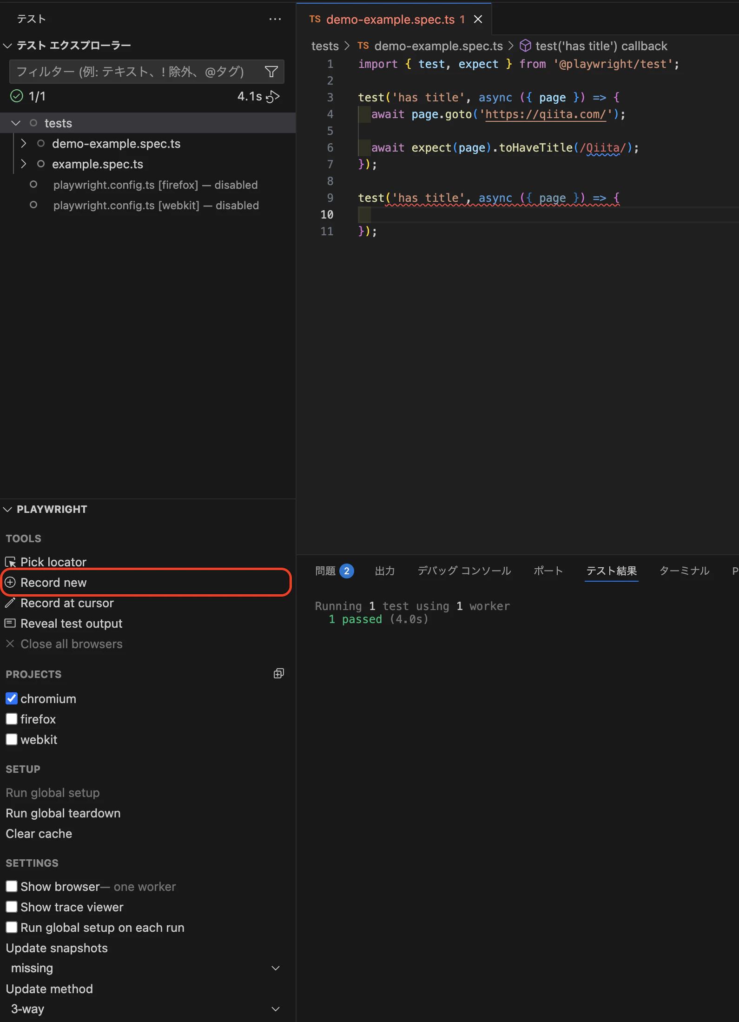739x1022 pixels.
Task: Click the Pick locator tool icon
Action: [x=10, y=562]
